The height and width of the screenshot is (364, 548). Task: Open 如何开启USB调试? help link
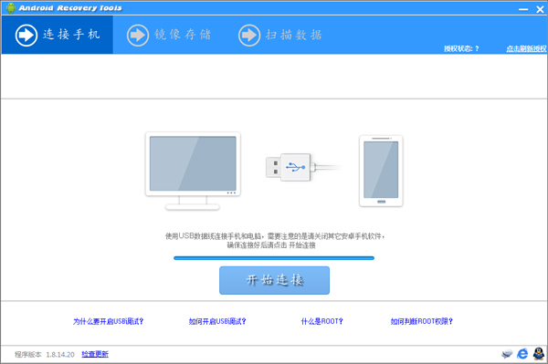[217, 321]
